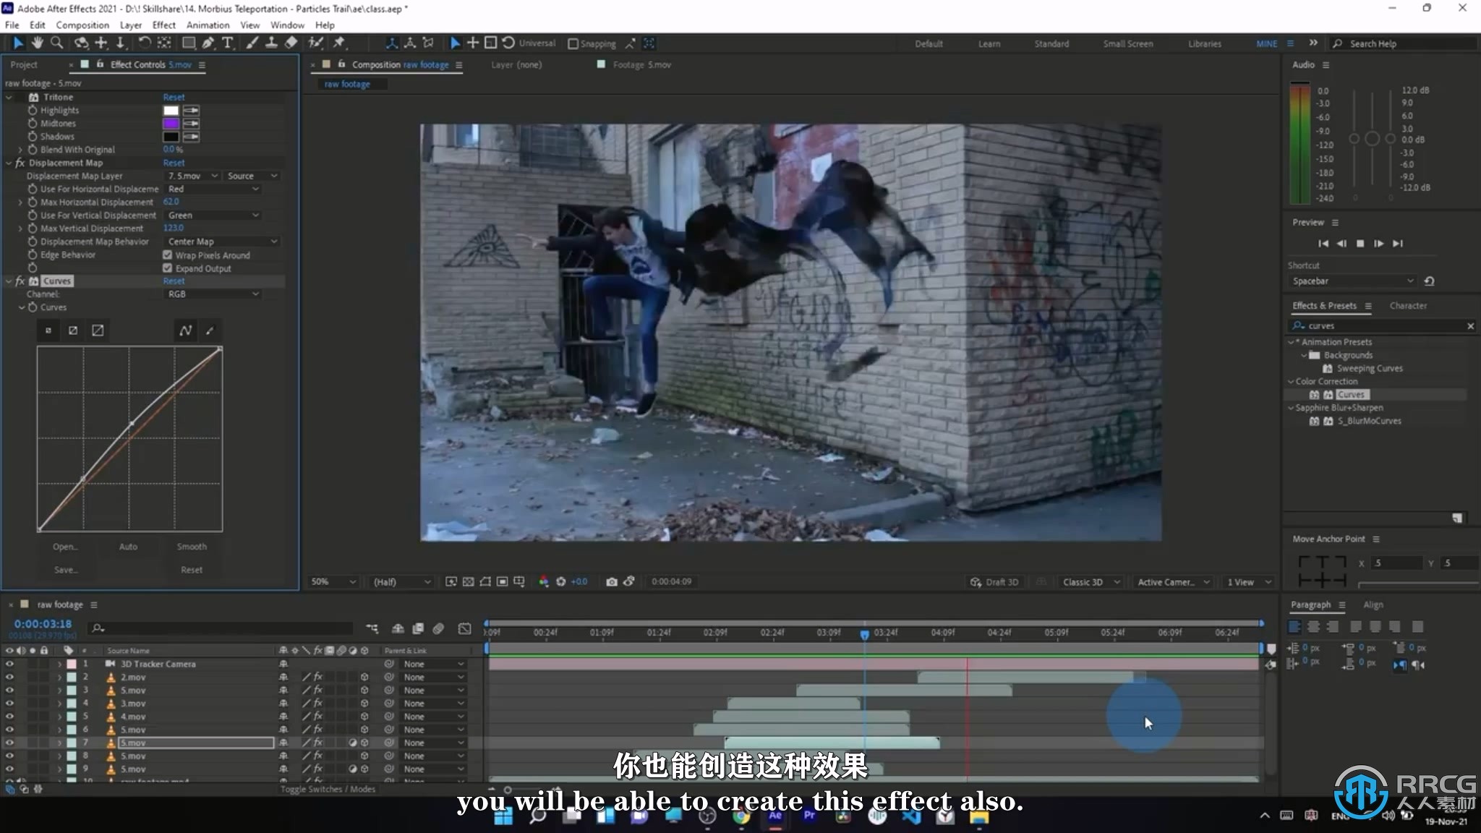Viewport: 1481px width, 833px height.
Task: Select the Hand tool
Action: point(37,43)
